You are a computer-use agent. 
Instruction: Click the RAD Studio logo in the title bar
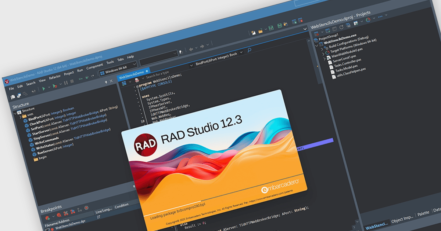[7, 81]
